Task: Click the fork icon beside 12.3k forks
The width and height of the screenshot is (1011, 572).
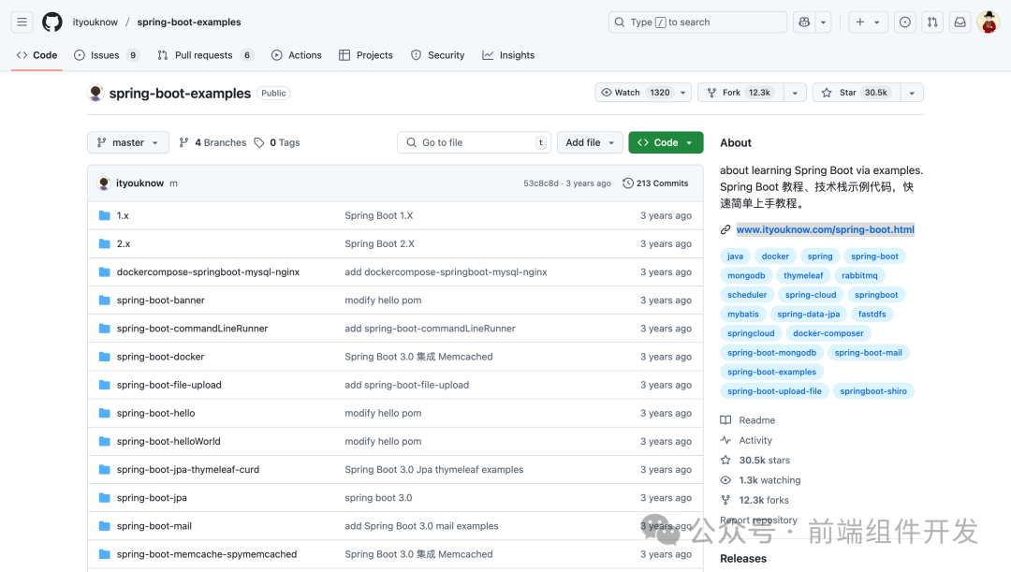Action: pos(725,501)
